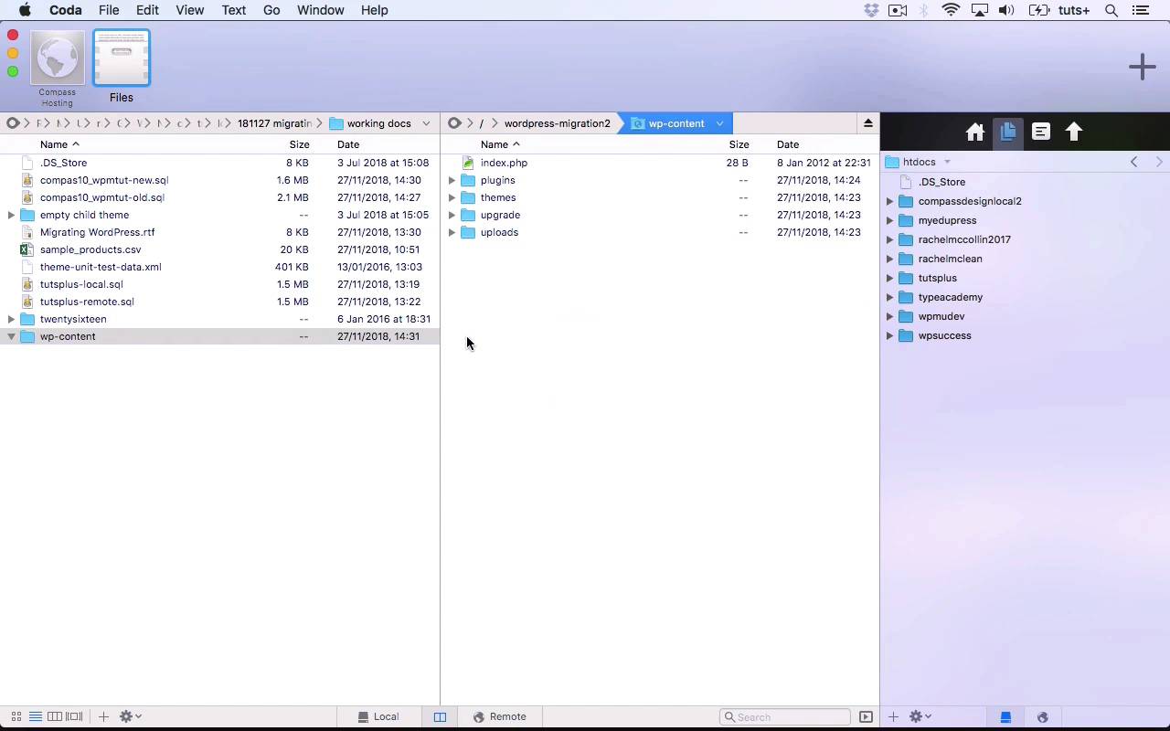
Task: Click the wordpress-migration2 breadcrumb
Action: pos(557,123)
